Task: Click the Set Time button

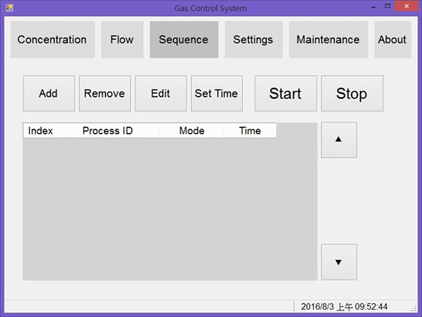Action: (x=217, y=93)
